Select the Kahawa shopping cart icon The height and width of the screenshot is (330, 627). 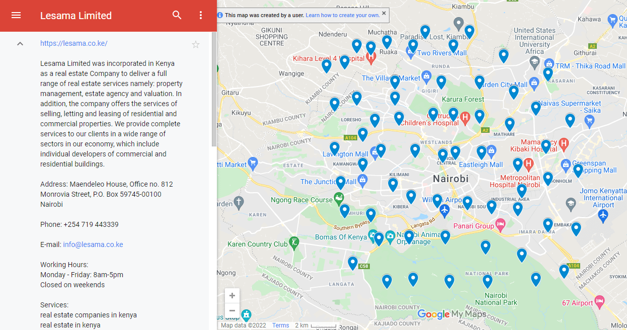[x=612, y=20]
